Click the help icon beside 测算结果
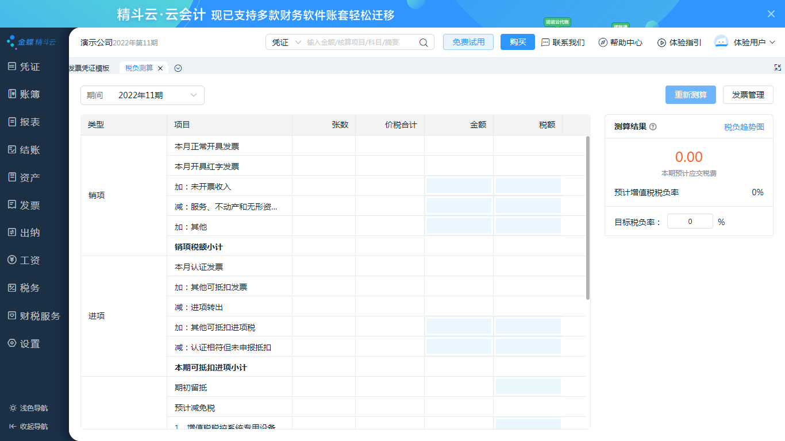The height and width of the screenshot is (441, 785). [653, 127]
